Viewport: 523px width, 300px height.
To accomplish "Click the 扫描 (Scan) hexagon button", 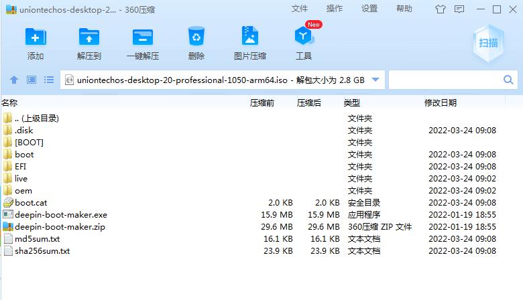I will pos(489,43).
